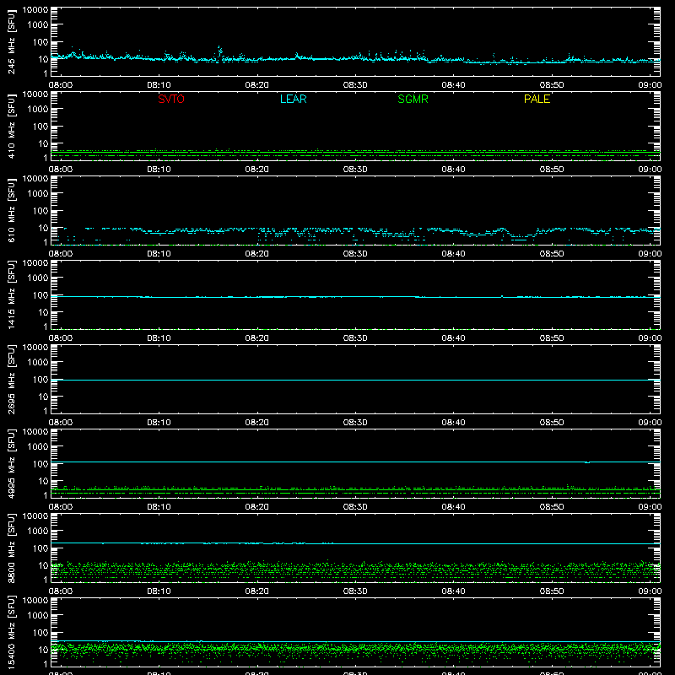The height and width of the screenshot is (675, 675).
Task: Select the 4995 MHz [SFU] axis title
Action: (x=11, y=463)
